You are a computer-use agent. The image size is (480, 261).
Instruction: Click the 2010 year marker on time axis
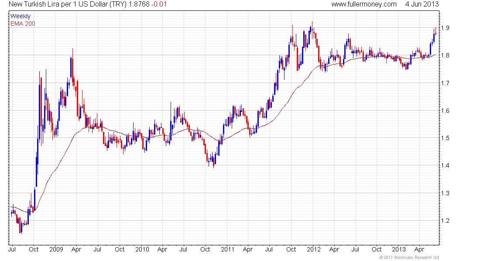tap(142, 249)
